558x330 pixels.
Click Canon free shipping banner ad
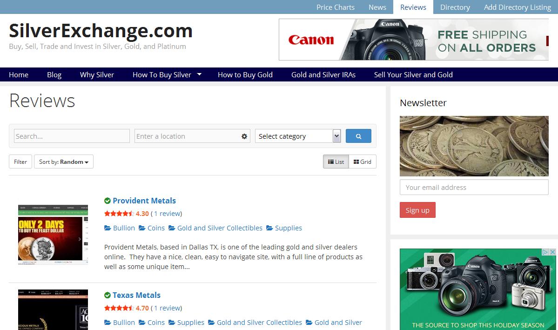[x=414, y=40]
